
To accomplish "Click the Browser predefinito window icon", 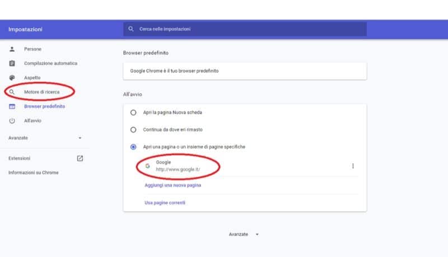I will point(12,106).
